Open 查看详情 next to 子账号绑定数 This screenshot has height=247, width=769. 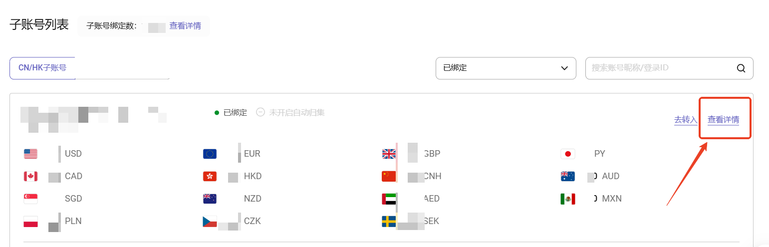[185, 26]
